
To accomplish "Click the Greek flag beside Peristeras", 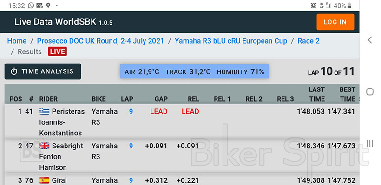I will pos(44,111).
